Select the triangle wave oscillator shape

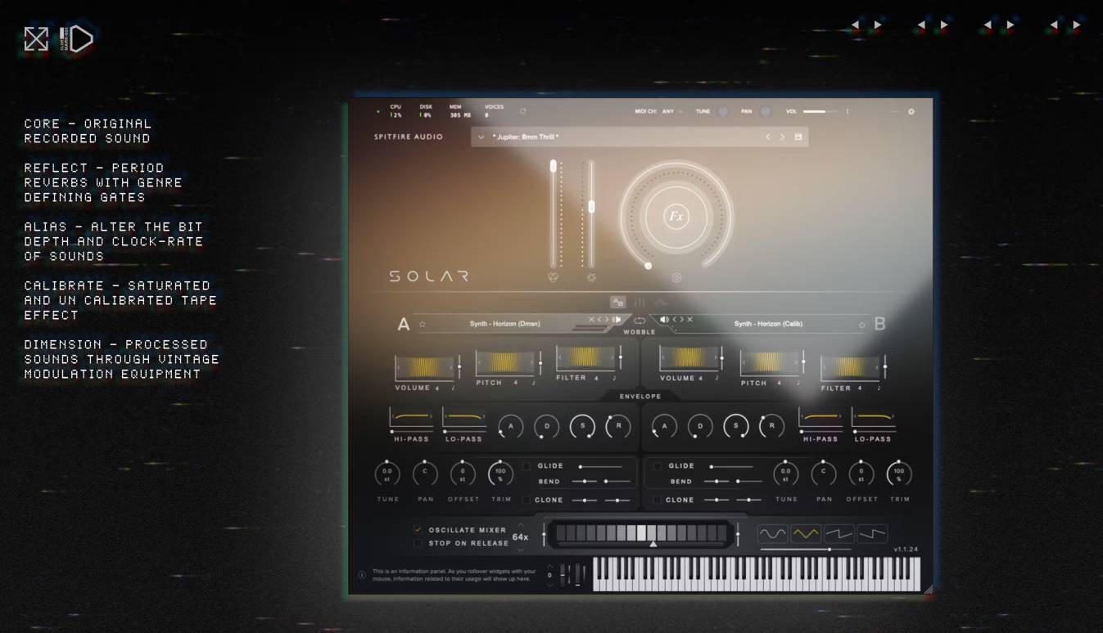(806, 534)
